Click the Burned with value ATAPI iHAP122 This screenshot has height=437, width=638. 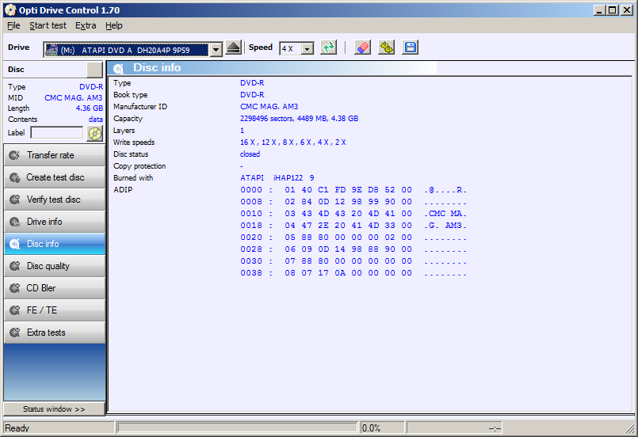[277, 178]
